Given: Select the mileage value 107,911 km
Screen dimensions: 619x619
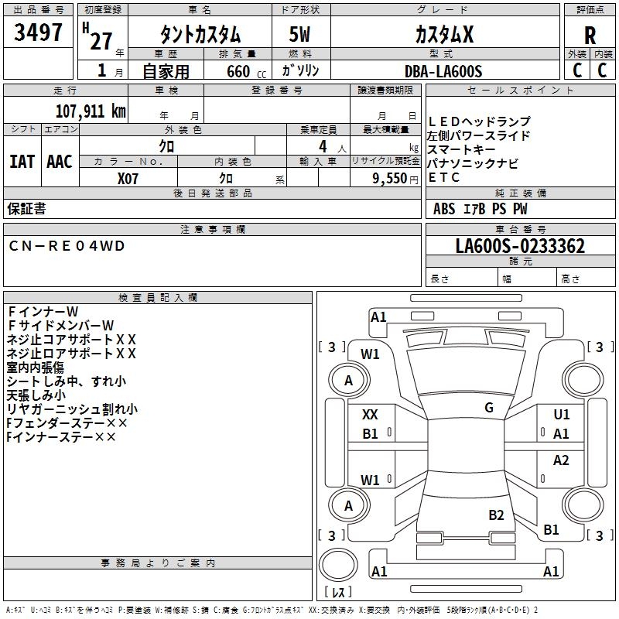Looking at the screenshot, I should point(91,111).
